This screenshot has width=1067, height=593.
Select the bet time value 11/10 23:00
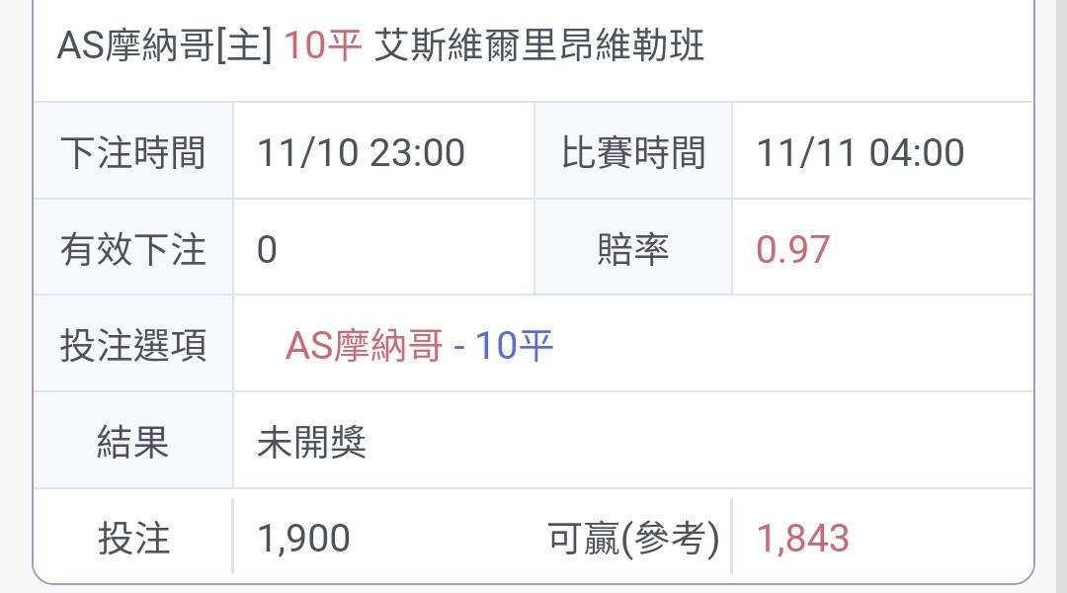[362, 152]
